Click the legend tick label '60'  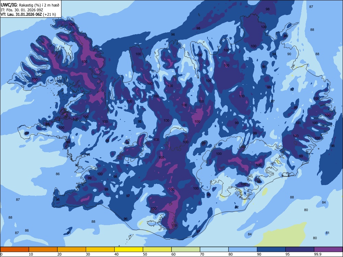click(x=174, y=254)
